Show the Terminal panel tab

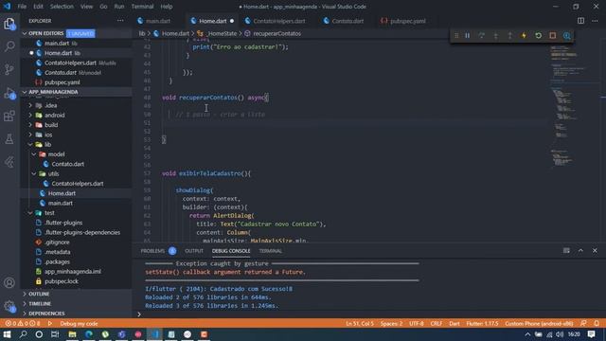coord(270,251)
